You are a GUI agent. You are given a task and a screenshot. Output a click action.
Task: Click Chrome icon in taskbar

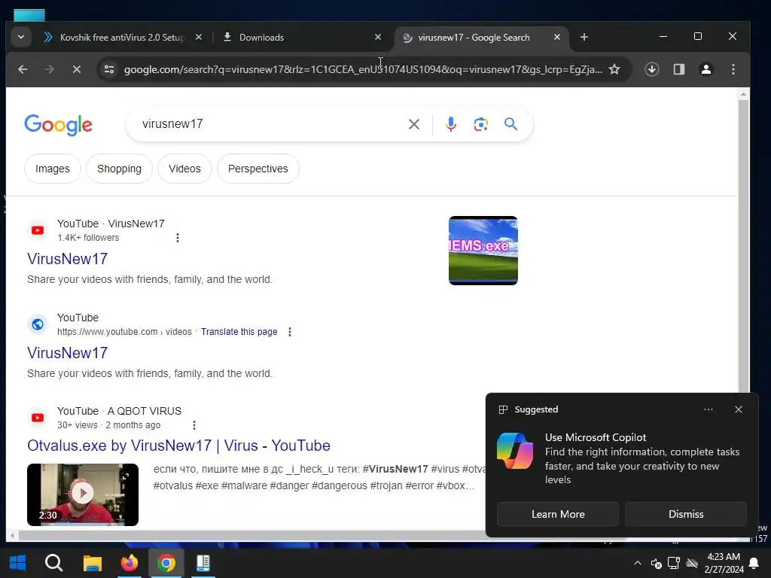coord(166,563)
